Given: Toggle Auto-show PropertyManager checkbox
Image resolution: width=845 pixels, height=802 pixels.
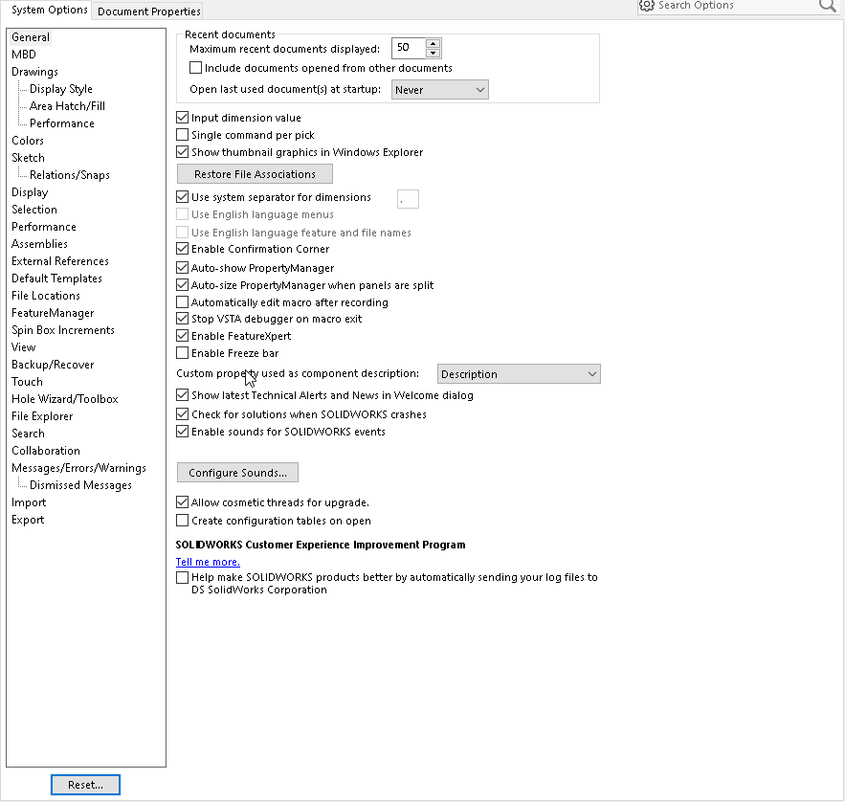Looking at the screenshot, I should 182,268.
